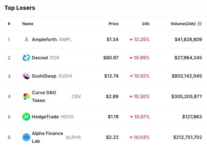Screen dimensions: 207x147
Task: Sort by the Volume(24h) column header
Action: (183, 24)
